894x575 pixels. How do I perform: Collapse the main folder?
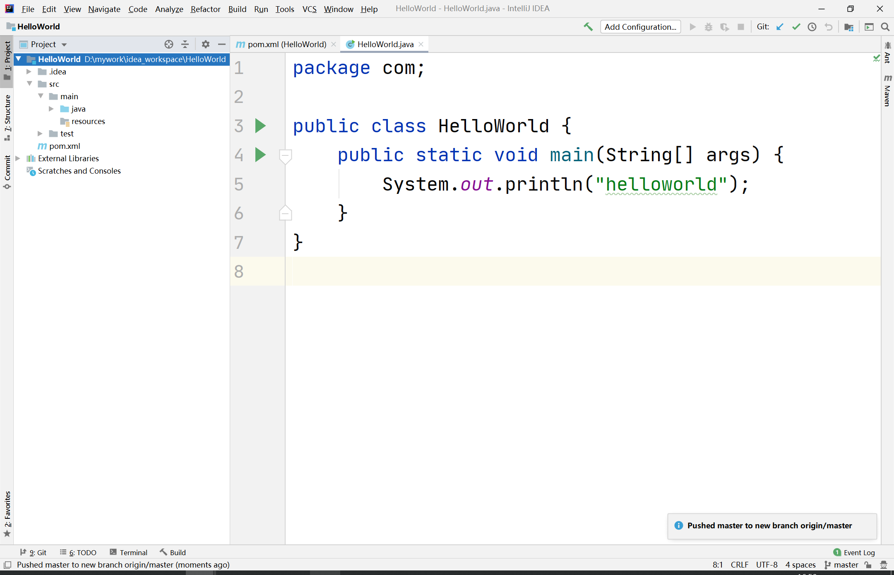click(41, 96)
